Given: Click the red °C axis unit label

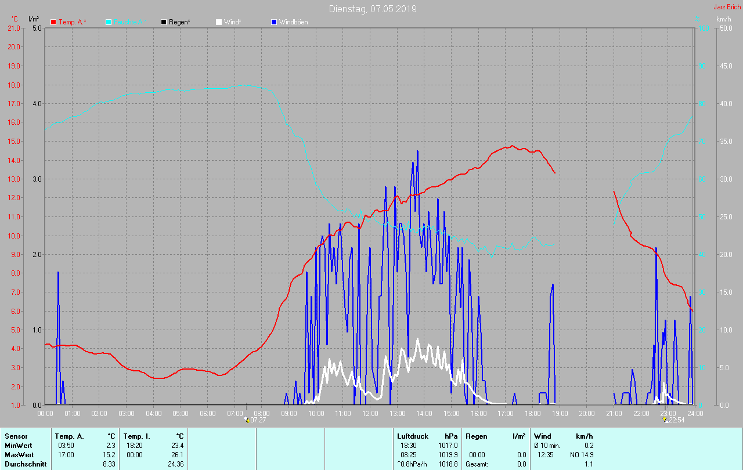Looking at the screenshot, I should point(15,19).
